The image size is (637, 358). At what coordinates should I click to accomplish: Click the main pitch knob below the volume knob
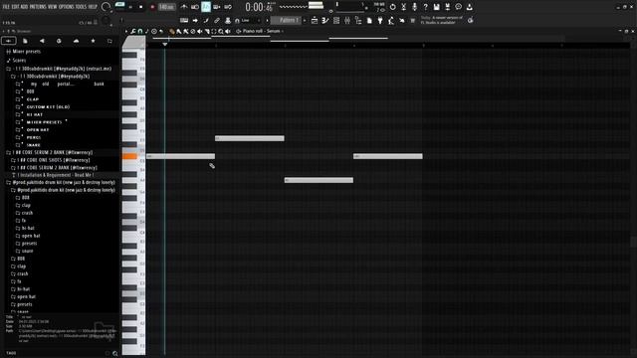[x=106, y=20]
